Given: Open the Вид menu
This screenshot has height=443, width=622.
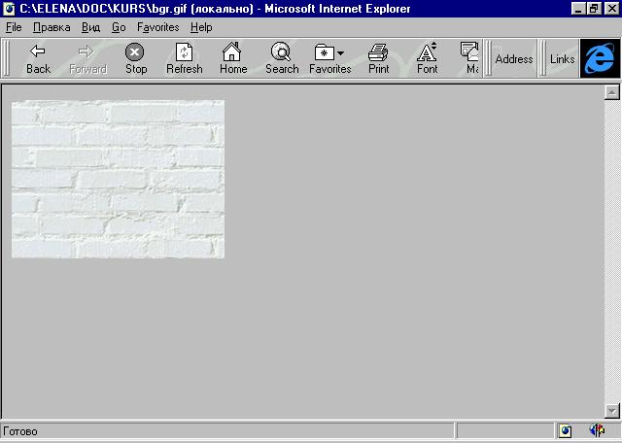Looking at the screenshot, I should [90, 27].
